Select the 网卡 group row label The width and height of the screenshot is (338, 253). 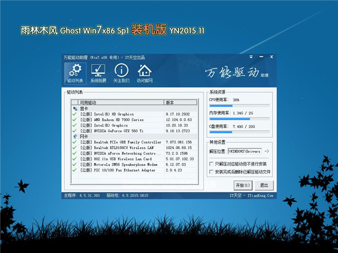84,137
